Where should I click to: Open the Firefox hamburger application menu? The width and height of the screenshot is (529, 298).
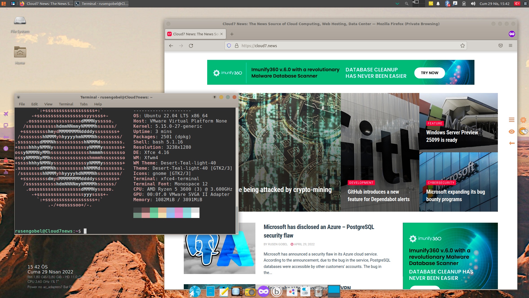pos(511,46)
